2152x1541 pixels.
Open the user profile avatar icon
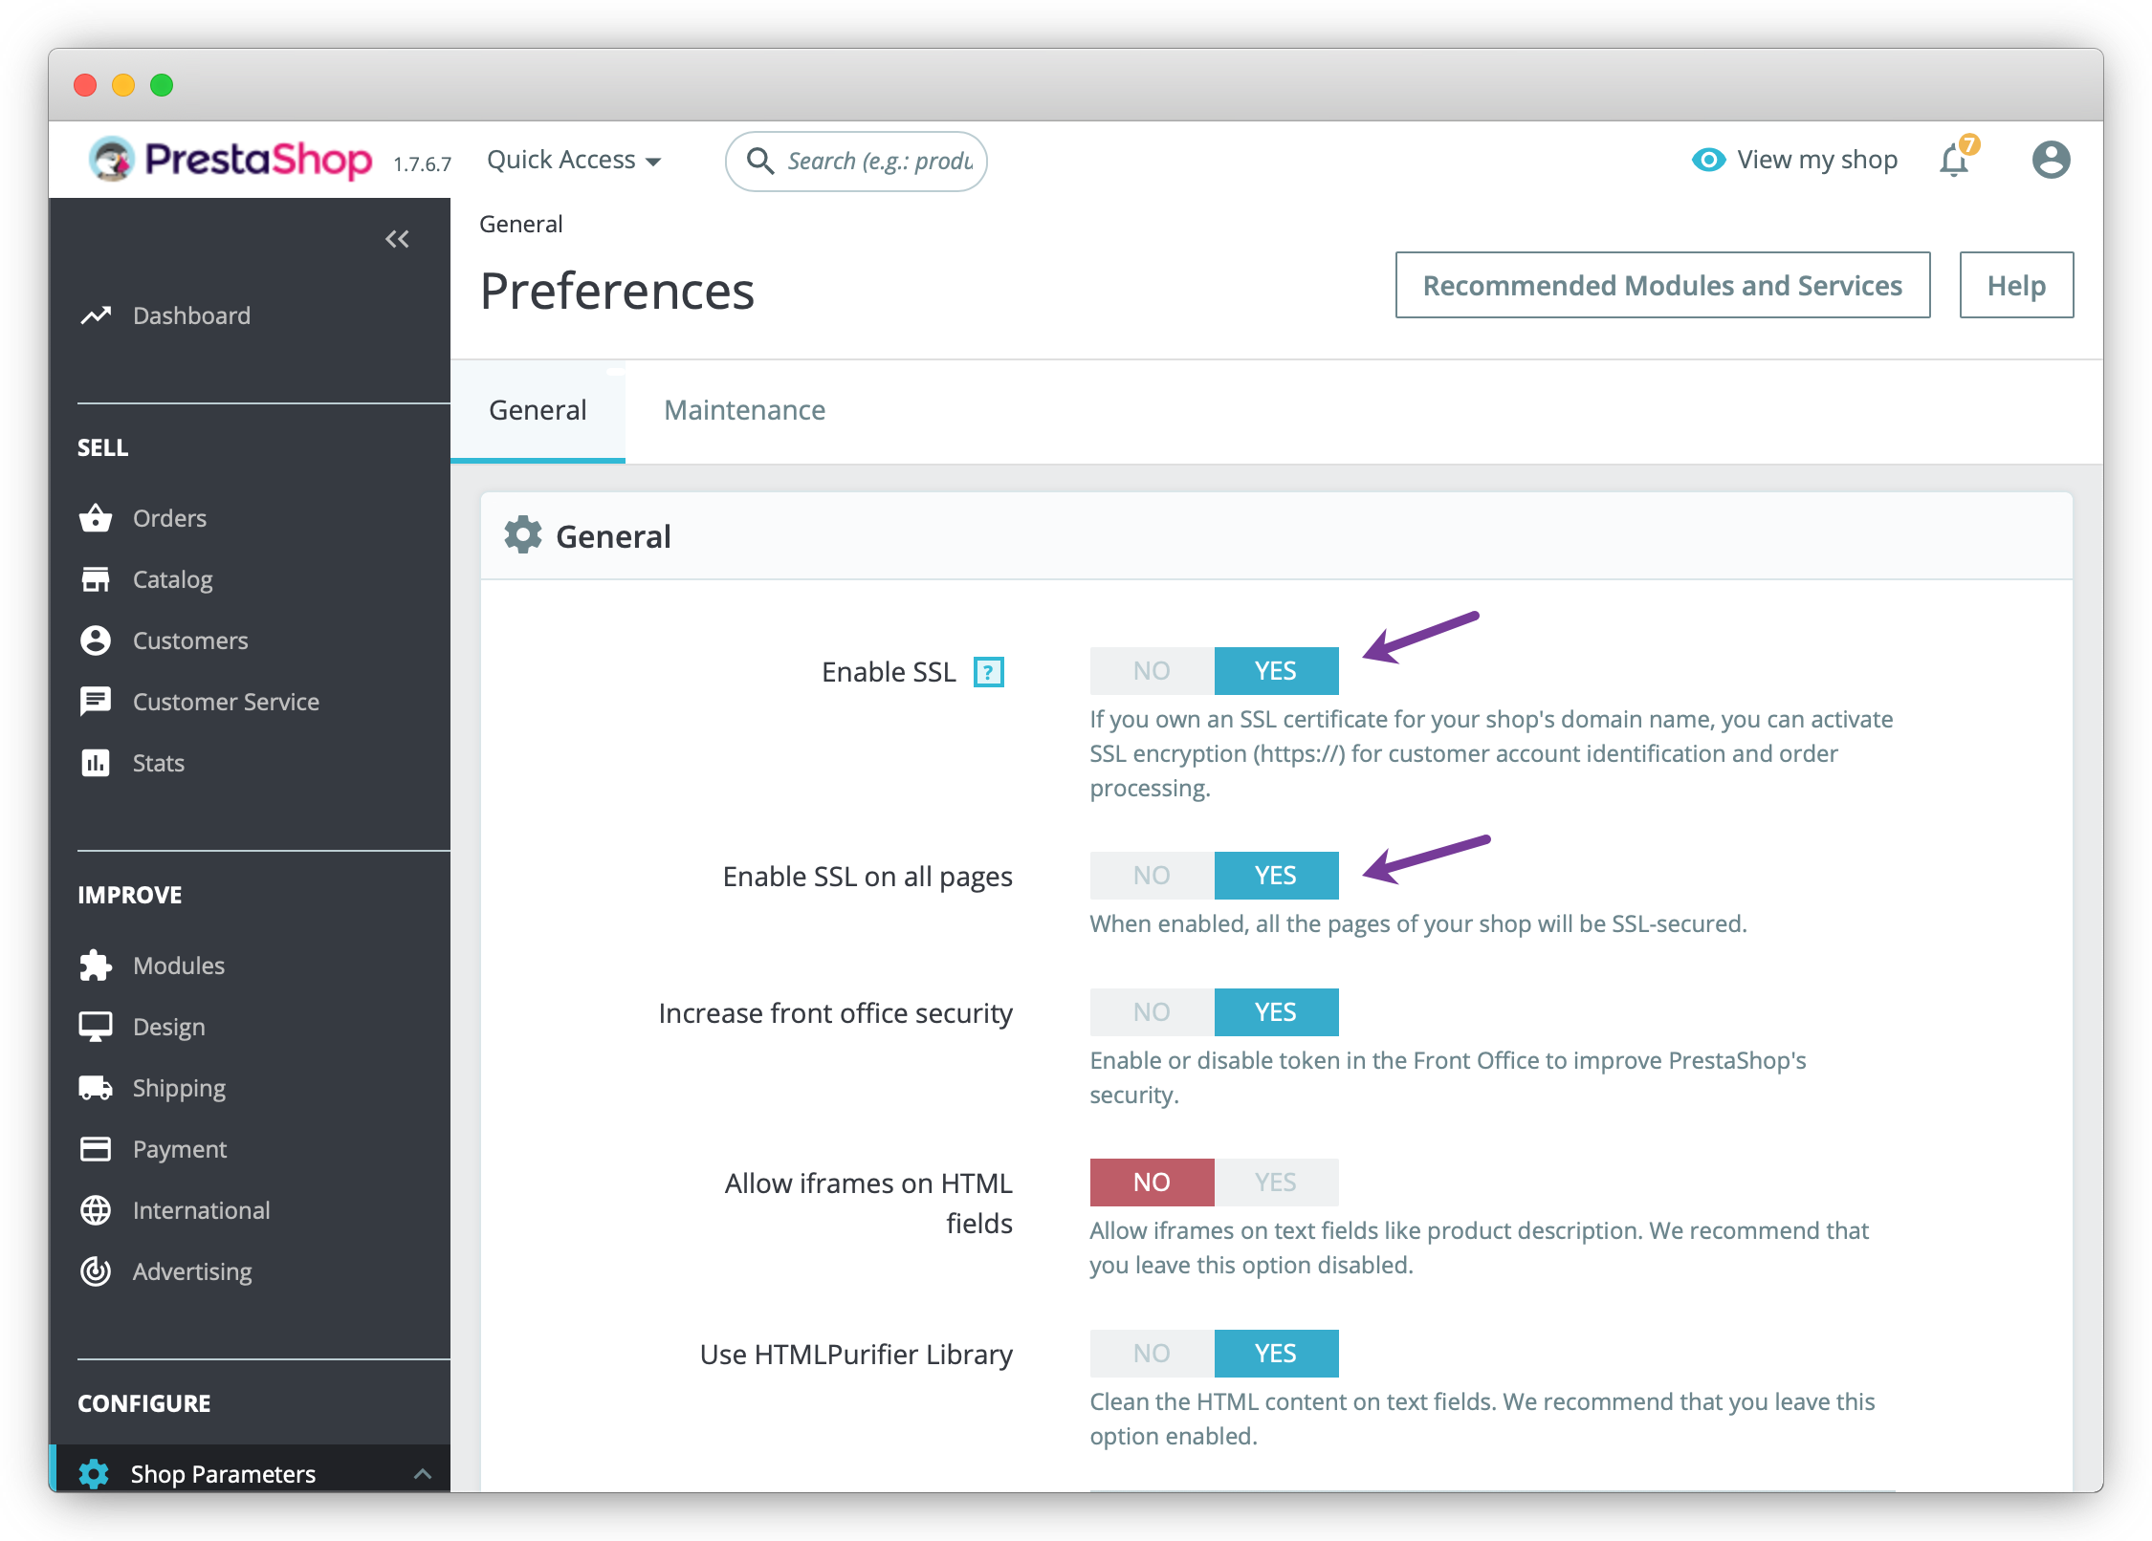click(2051, 160)
